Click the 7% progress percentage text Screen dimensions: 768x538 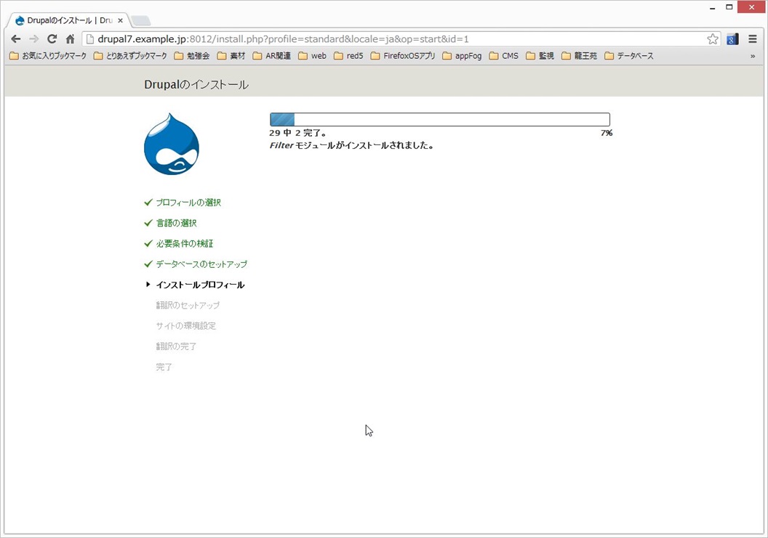click(607, 133)
